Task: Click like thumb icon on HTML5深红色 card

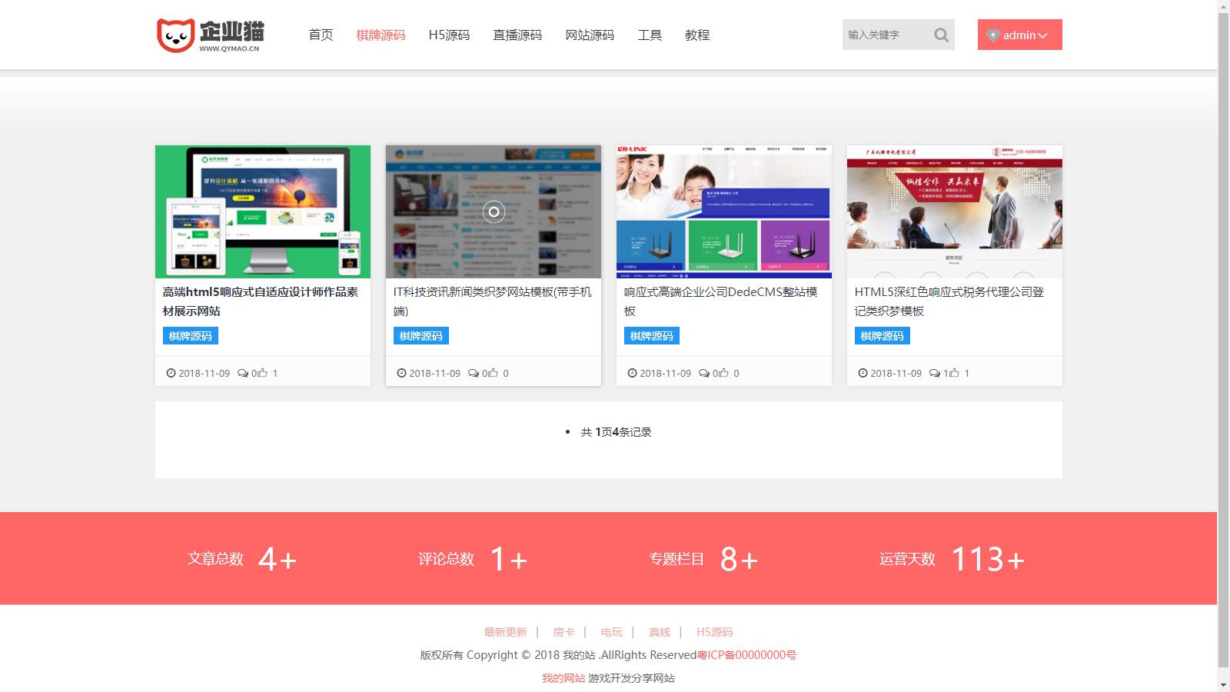Action: 954,373
